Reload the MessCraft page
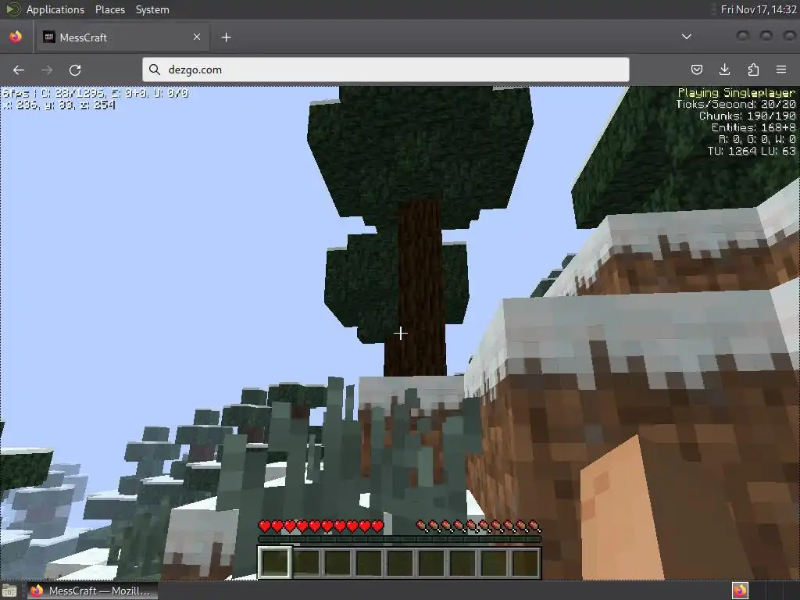 click(x=75, y=70)
